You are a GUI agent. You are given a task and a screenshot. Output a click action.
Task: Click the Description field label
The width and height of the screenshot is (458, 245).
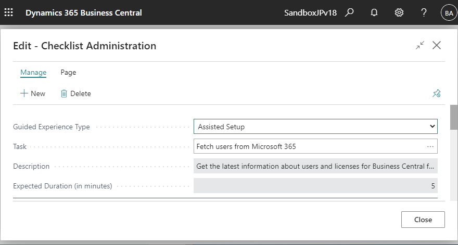31,166
